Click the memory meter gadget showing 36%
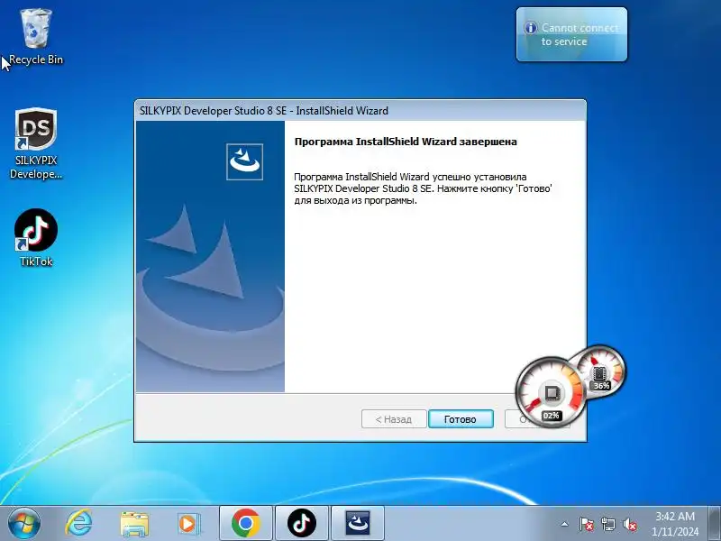 [x=600, y=371]
